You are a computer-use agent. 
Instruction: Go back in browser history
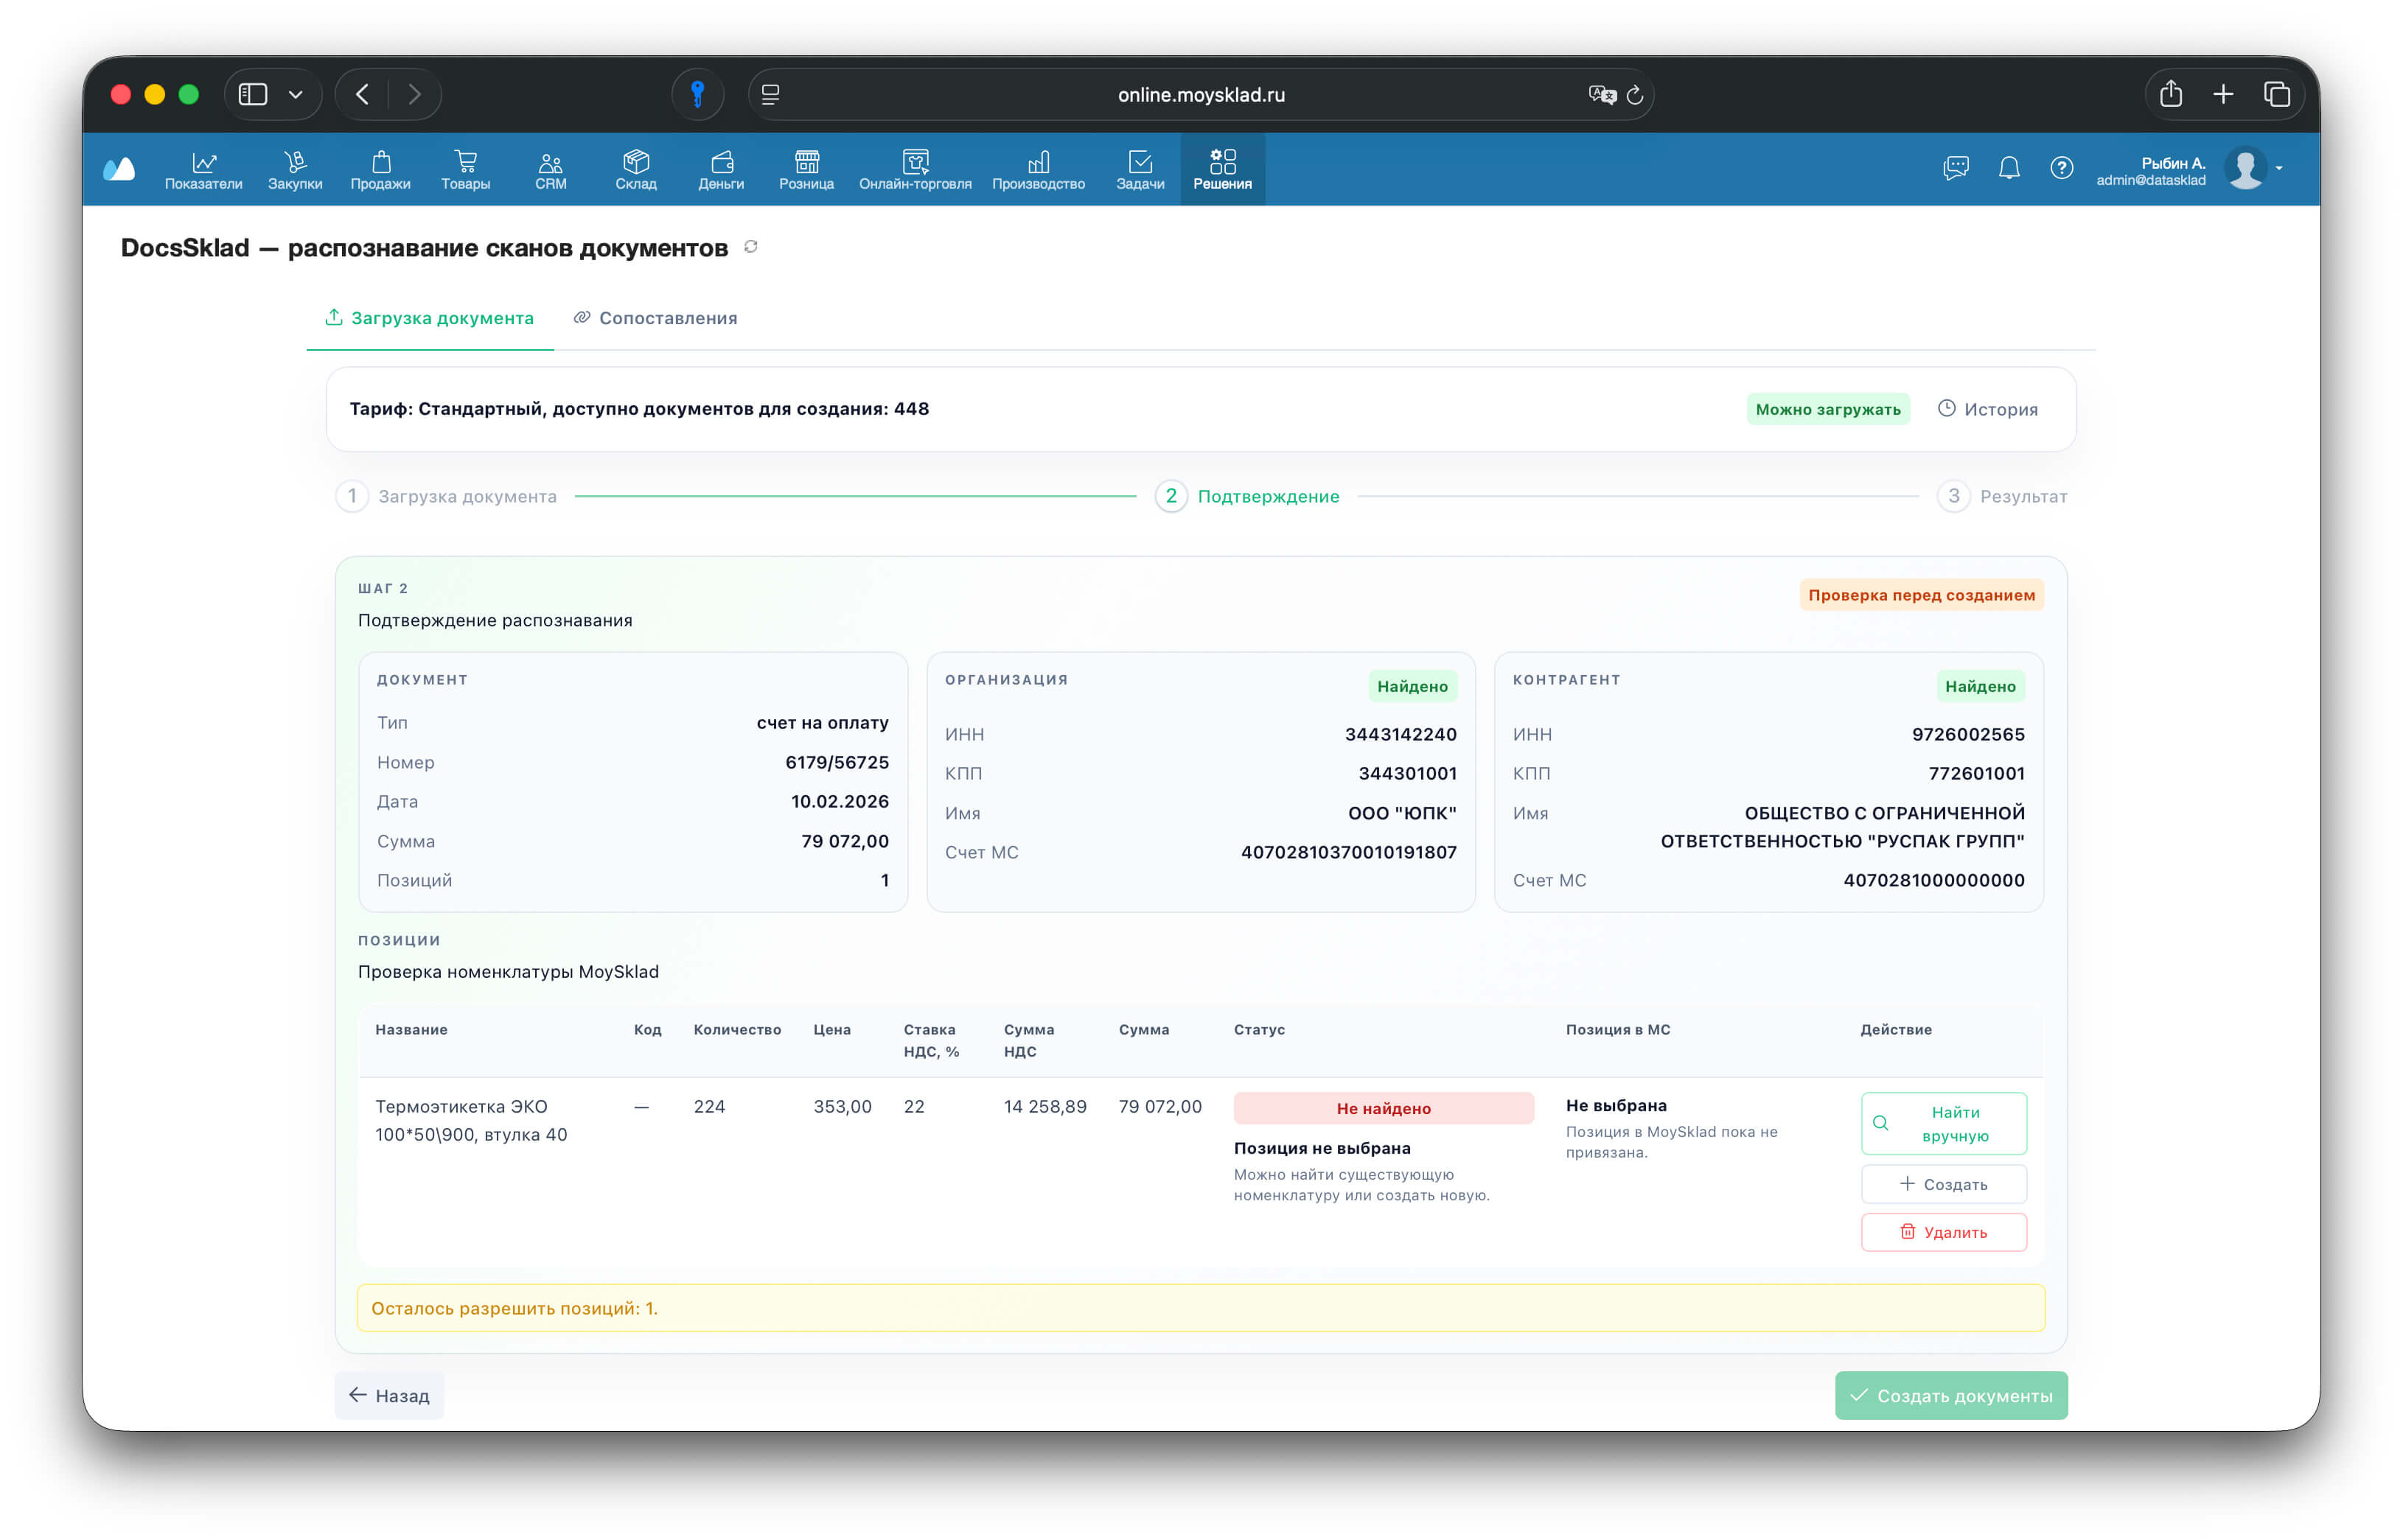coord(362,94)
